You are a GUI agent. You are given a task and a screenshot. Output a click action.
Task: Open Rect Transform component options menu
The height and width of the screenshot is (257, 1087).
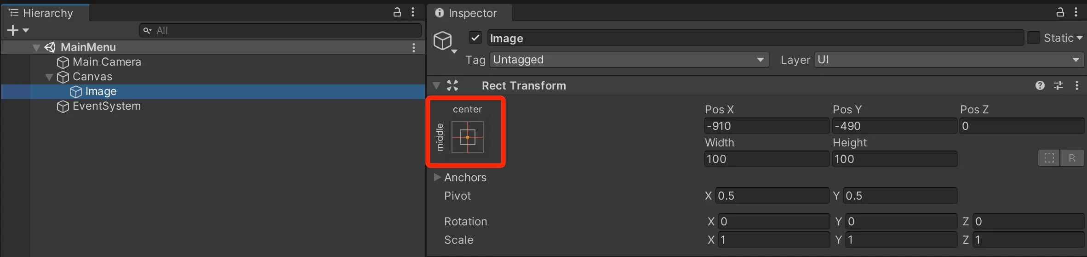[x=1076, y=85]
